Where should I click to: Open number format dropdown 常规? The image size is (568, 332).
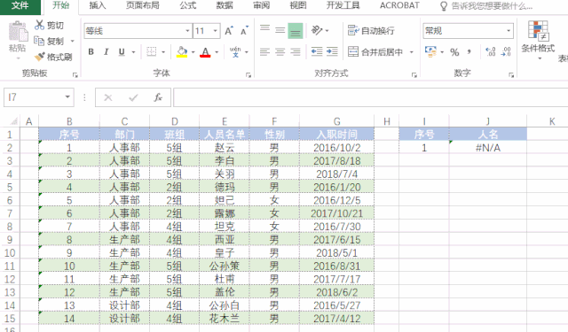click(509, 31)
